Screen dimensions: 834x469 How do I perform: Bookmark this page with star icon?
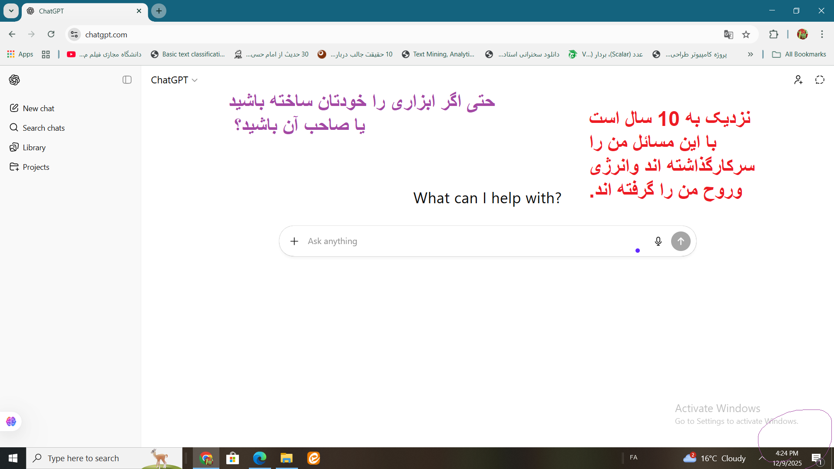[x=746, y=35]
